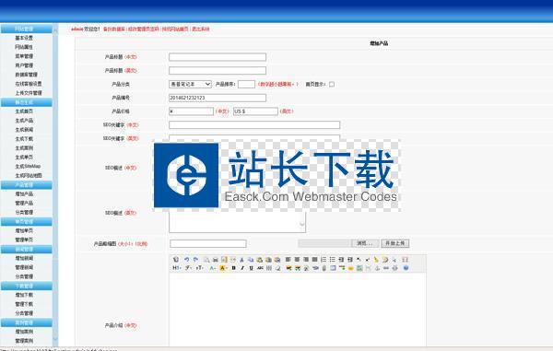Click the Emoticon smiley icon
The height and width of the screenshot is (351, 553).
click(350, 268)
